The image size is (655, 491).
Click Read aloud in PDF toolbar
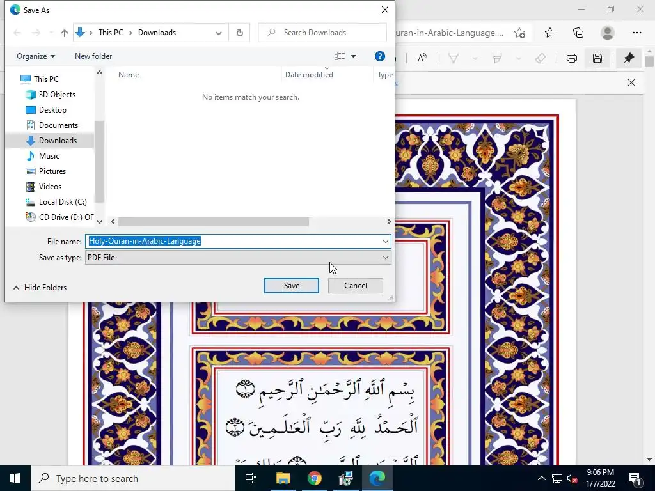pyautogui.click(x=422, y=58)
